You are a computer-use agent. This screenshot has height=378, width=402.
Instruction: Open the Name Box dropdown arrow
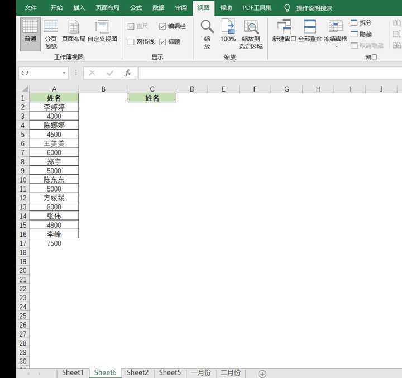(x=64, y=73)
